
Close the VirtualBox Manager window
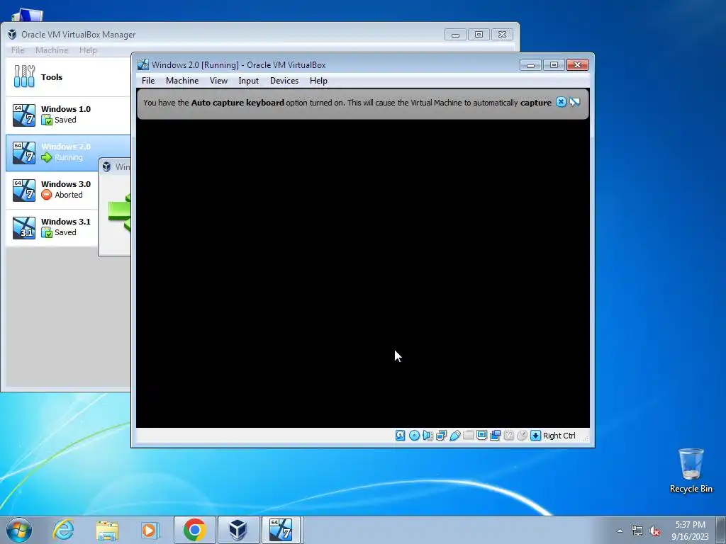point(502,34)
